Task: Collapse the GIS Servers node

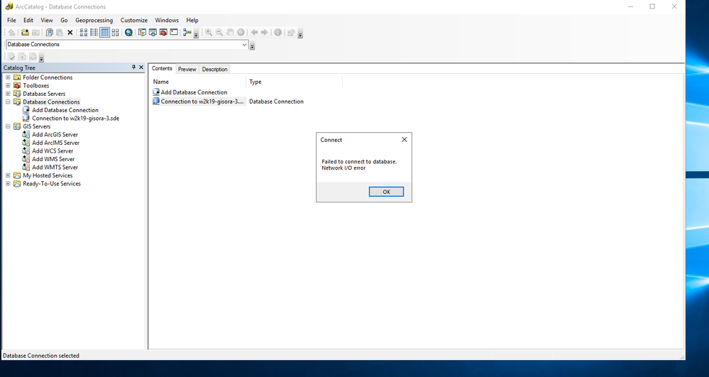Action: 8,126
